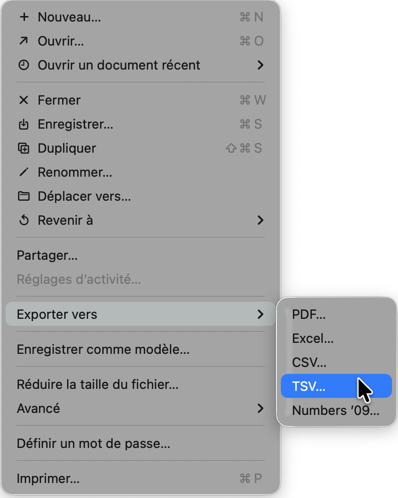The image size is (398, 498).
Task: Expand the Revenir à submenu chevron
Action: pyautogui.click(x=260, y=220)
